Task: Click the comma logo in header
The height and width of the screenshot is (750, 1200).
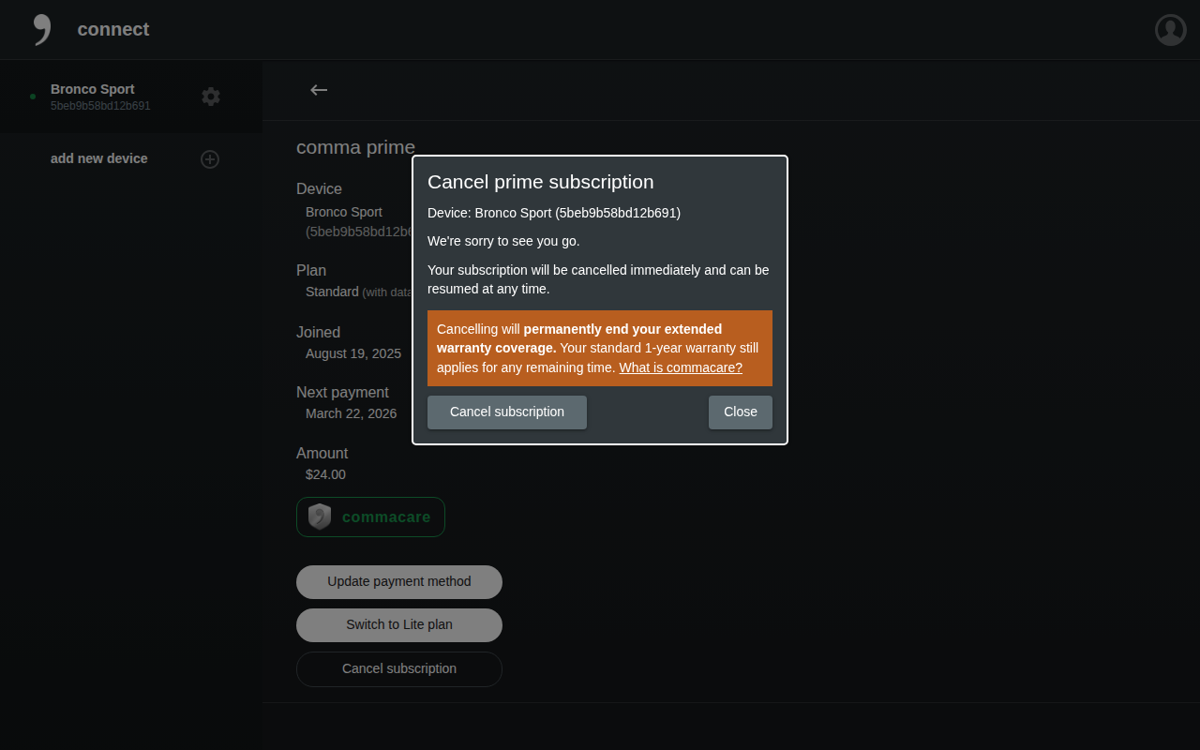Action: [41, 29]
